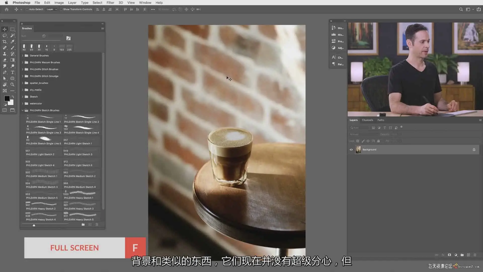Choose PHLEARN Sketch Single Line 2 brush

(82, 119)
